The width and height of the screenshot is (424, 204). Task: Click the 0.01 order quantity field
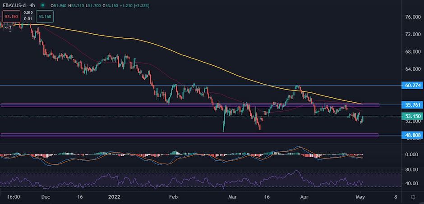pyautogui.click(x=28, y=19)
